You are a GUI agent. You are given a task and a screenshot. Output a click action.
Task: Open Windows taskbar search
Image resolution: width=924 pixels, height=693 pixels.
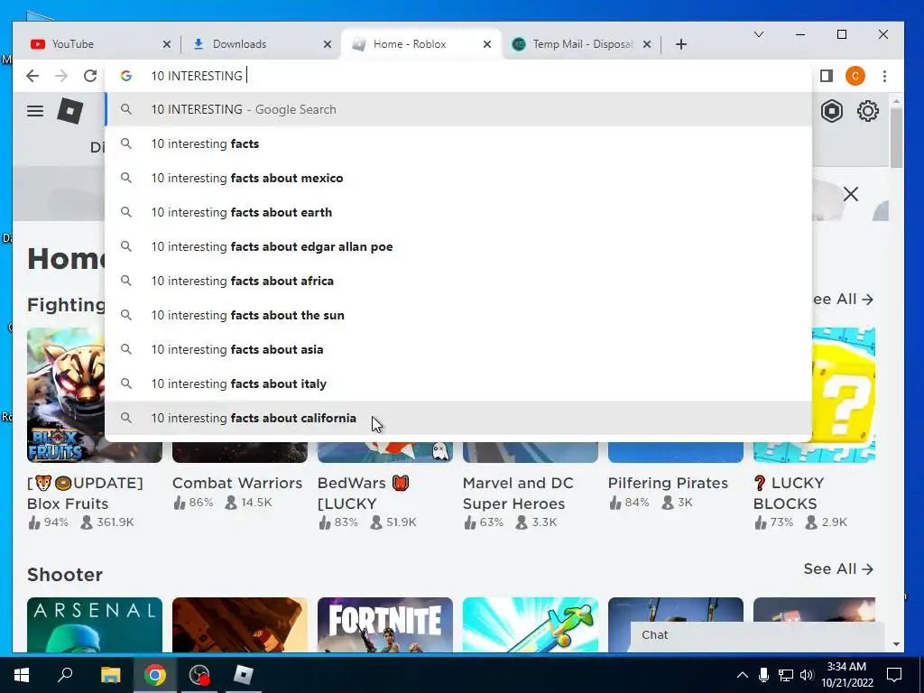[65, 675]
